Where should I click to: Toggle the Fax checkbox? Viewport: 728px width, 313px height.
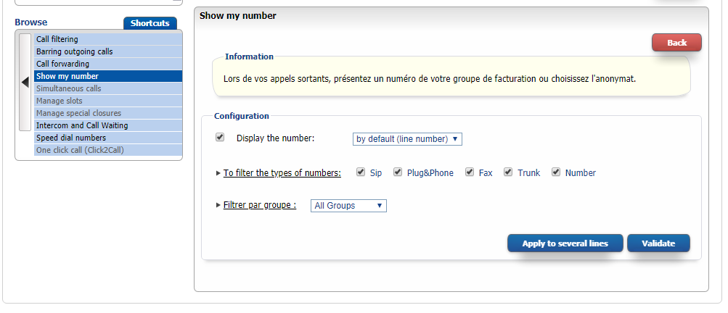click(470, 172)
